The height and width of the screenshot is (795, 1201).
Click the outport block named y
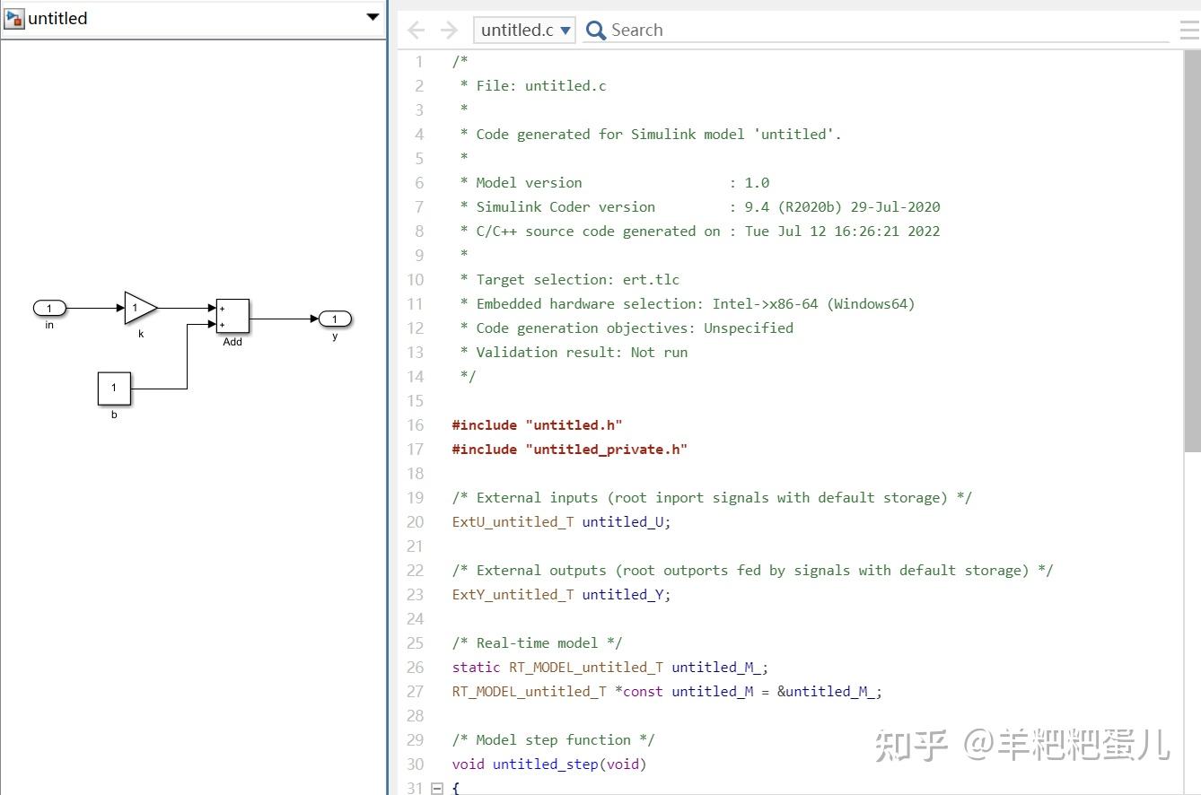(x=334, y=319)
